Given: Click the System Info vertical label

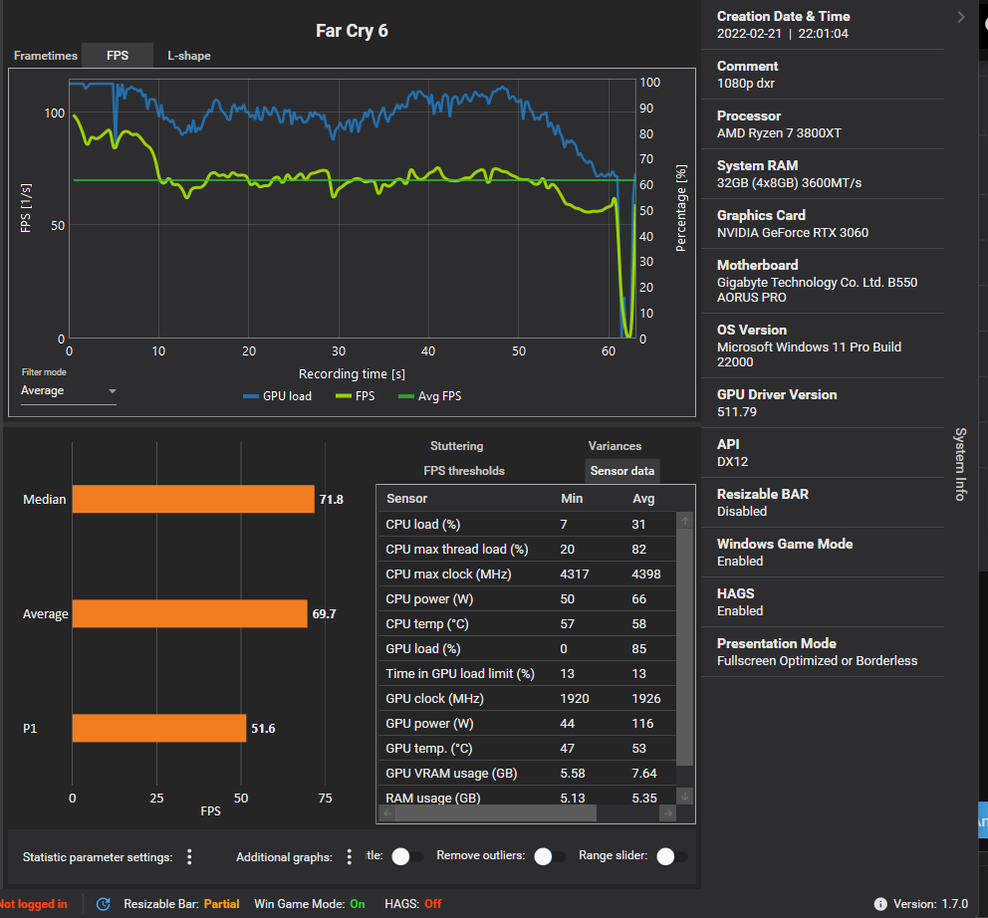Looking at the screenshot, I should (960, 464).
